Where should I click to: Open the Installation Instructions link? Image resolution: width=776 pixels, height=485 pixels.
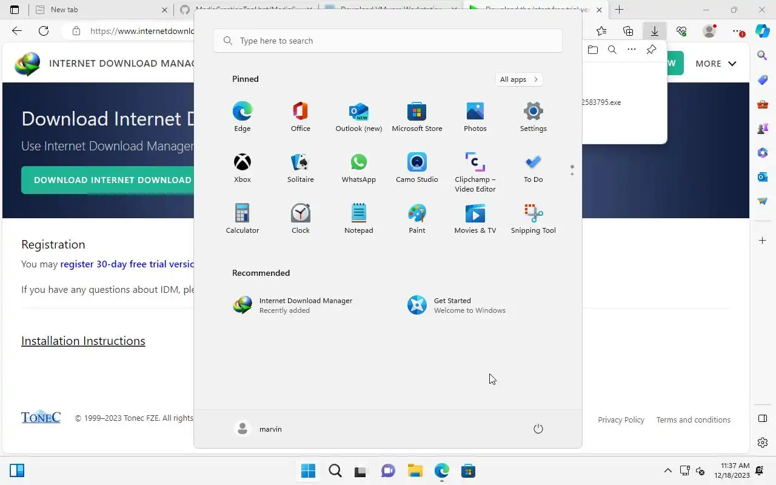coord(83,341)
